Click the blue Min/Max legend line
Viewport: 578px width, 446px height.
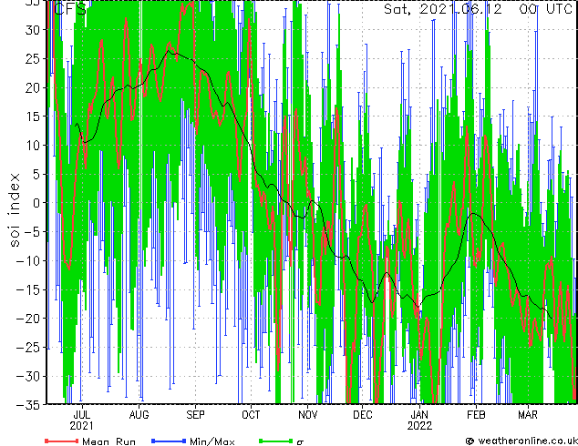[169, 441]
